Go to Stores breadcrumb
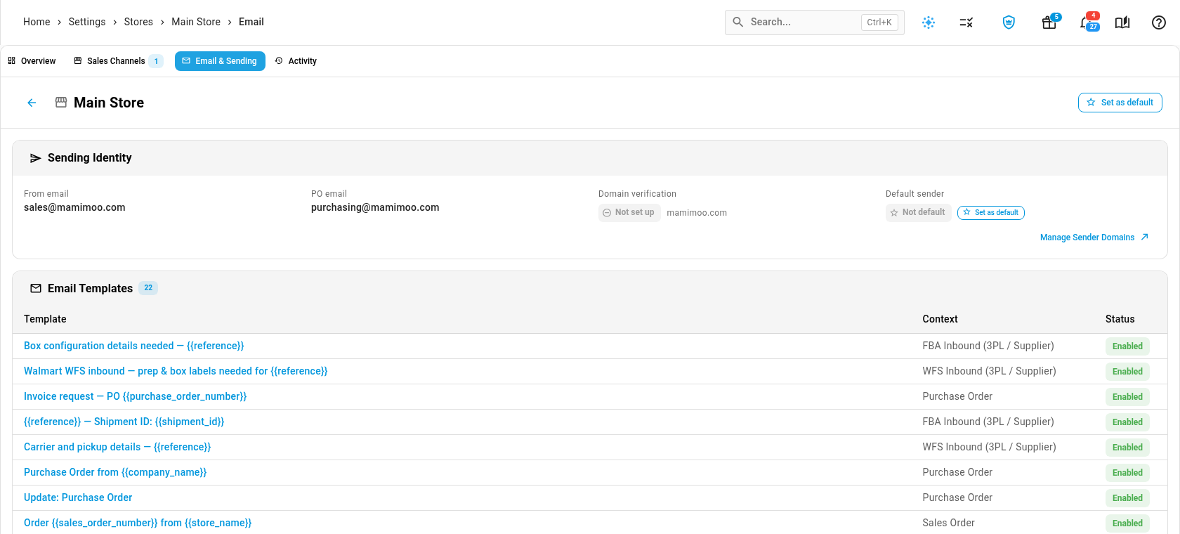This screenshot has width=1180, height=534. coord(138,22)
